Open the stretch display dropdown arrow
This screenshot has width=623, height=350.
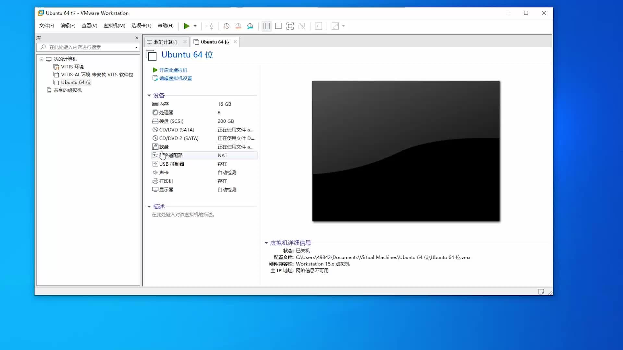343,26
